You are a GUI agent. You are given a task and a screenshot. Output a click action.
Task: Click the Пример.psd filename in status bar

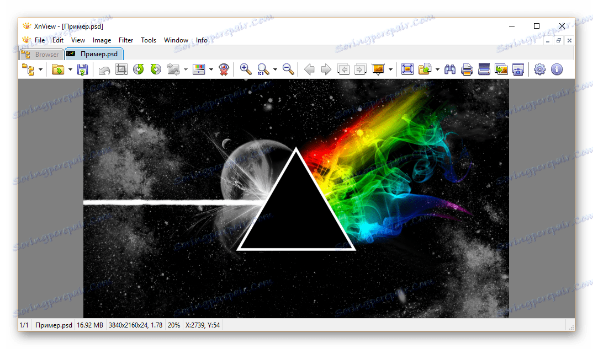(x=54, y=325)
